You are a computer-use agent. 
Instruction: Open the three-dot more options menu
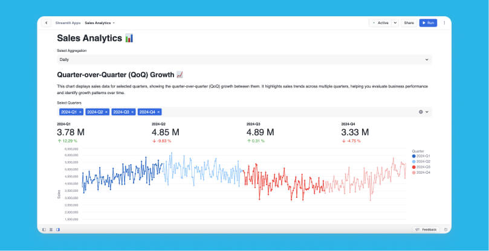(444, 23)
